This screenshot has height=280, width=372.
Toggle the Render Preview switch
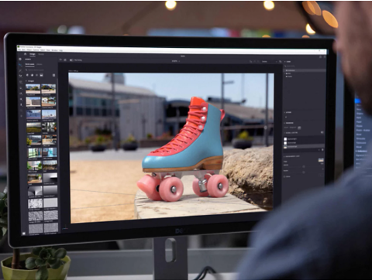71,60
